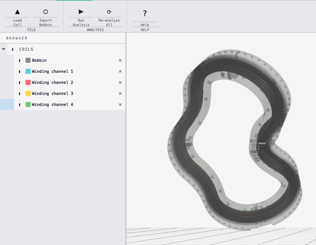Toggle visibility marker for COILS group
316x245 pixels.
point(13,49)
